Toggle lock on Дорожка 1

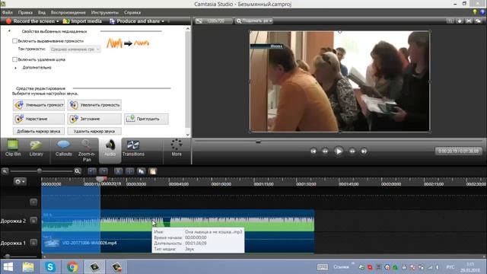(x=33, y=243)
